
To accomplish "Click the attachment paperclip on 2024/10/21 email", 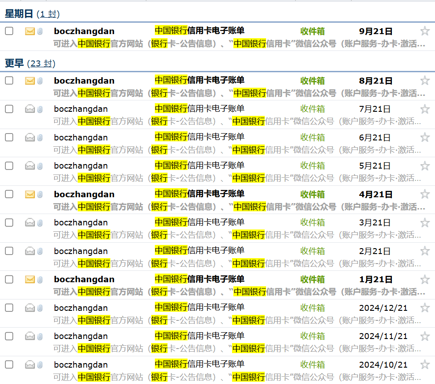I will pos(40,365).
